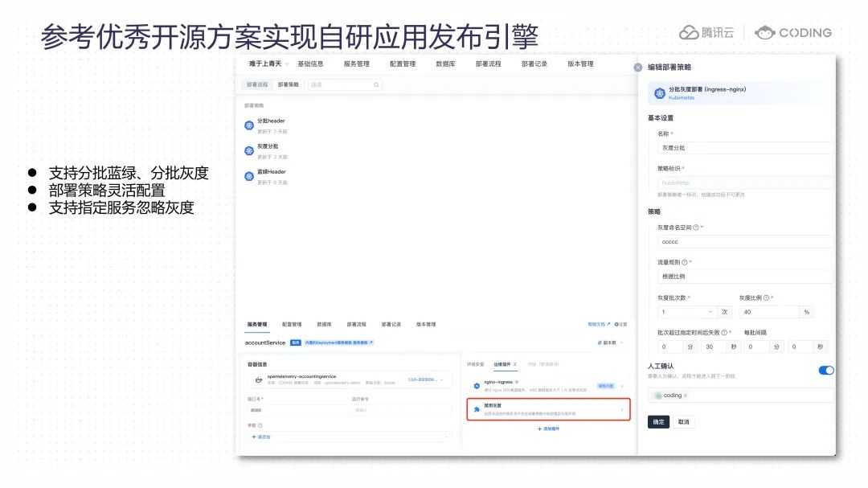Click the Kubernetes icon beside 分批header
868x488 pixels.
[x=249, y=125]
